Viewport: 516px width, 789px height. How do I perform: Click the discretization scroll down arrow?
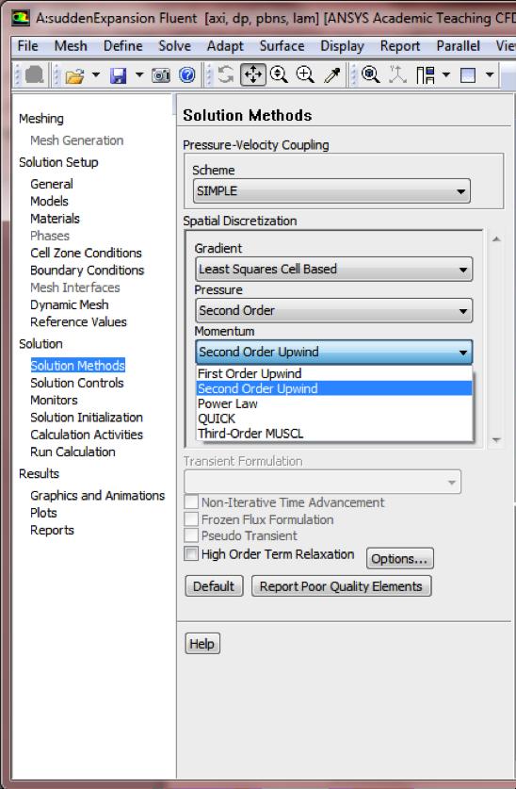click(496, 440)
